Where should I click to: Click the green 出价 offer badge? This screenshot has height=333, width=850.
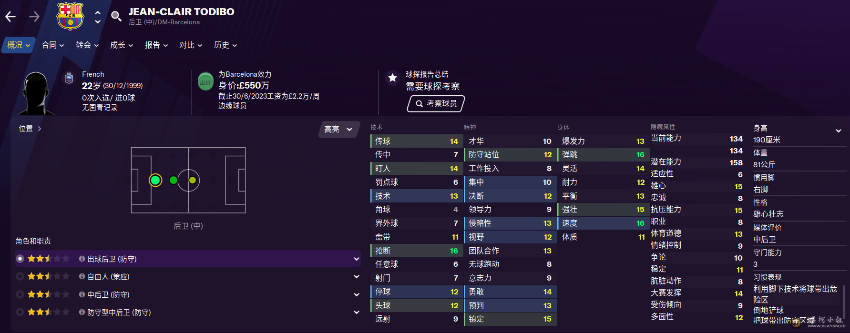click(x=205, y=82)
